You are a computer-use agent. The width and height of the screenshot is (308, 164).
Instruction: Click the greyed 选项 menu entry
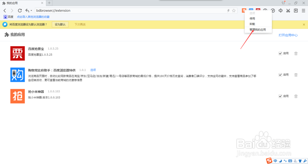pos(258,13)
